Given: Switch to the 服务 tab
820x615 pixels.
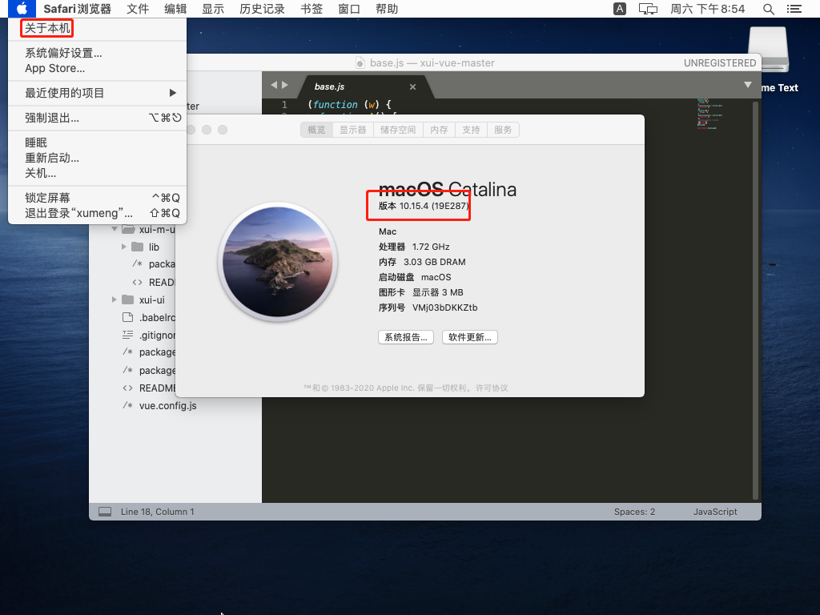Looking at the screenshot, I should point(503,130).
